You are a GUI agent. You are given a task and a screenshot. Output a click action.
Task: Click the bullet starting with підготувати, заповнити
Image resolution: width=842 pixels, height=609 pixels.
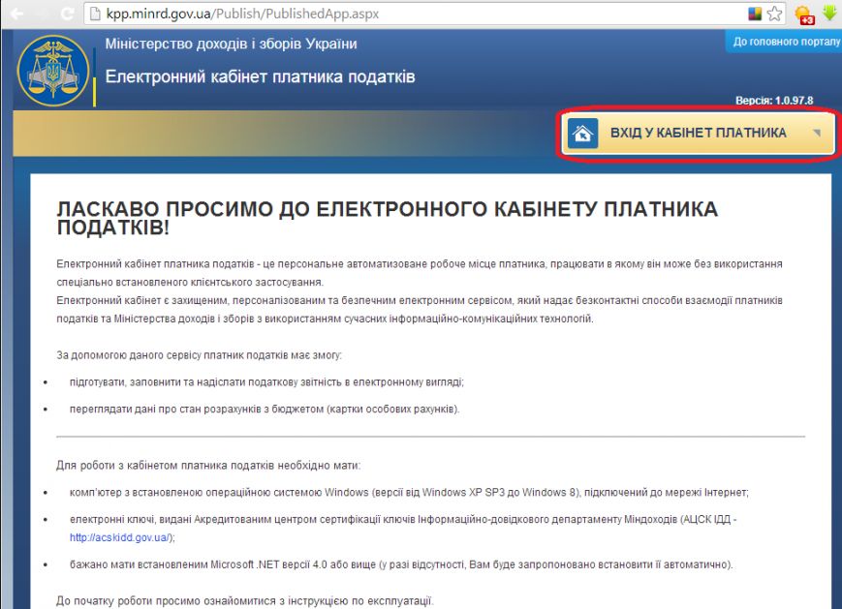coord(266,382)
